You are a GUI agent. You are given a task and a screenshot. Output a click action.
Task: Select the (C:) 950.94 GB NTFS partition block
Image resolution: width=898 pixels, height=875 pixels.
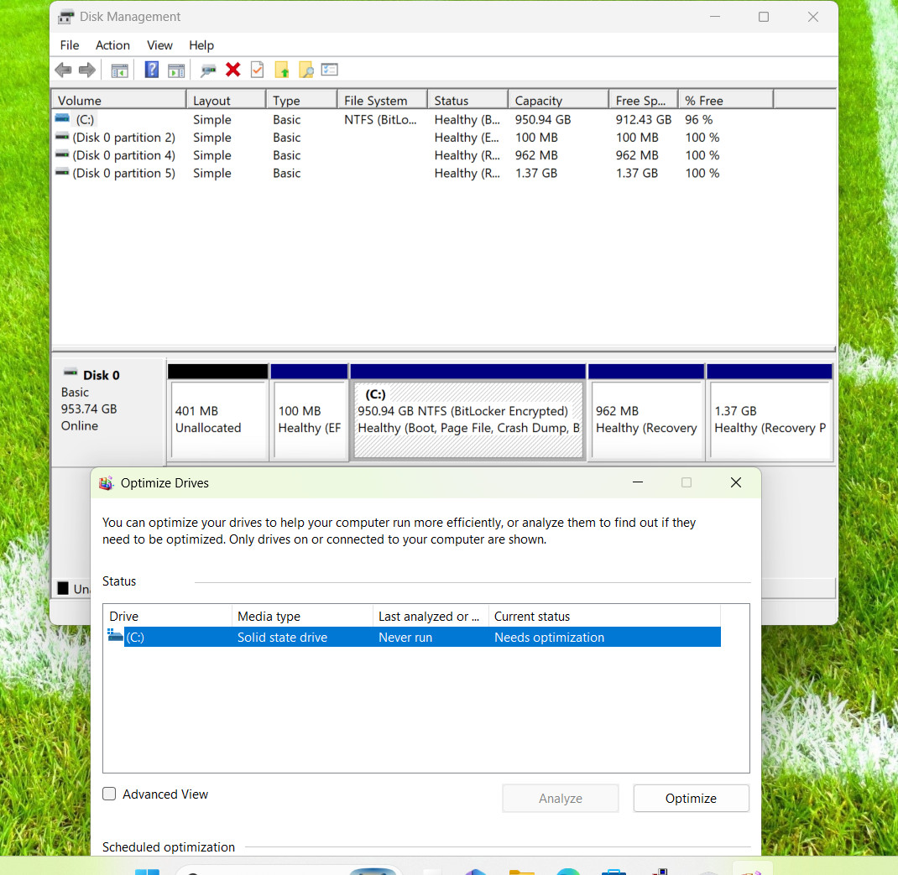468,419
